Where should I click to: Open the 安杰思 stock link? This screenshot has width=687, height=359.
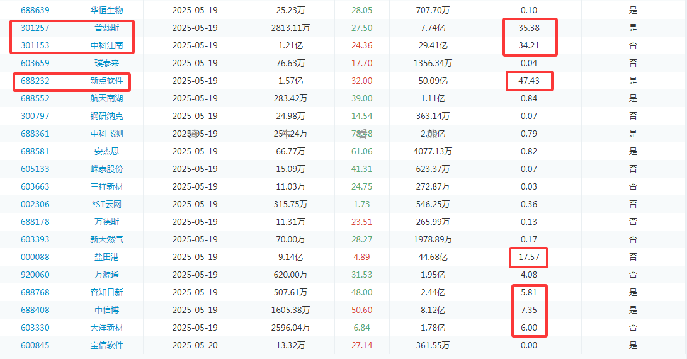point(106,151)
